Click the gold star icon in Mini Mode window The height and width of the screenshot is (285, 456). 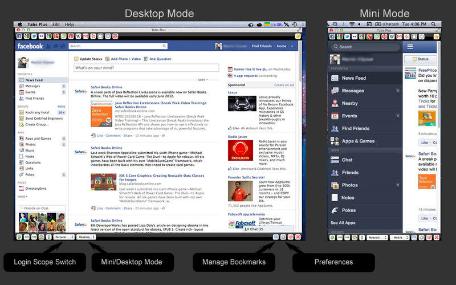pos(436,36)
